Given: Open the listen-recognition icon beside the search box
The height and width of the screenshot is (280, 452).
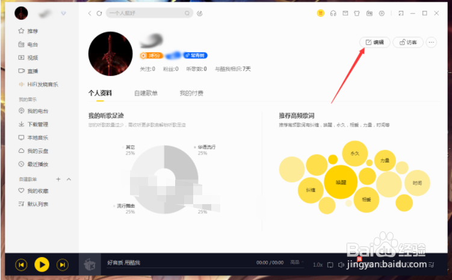Looking at the screenshot, I should pyautogui.click(x=200, y=13).
